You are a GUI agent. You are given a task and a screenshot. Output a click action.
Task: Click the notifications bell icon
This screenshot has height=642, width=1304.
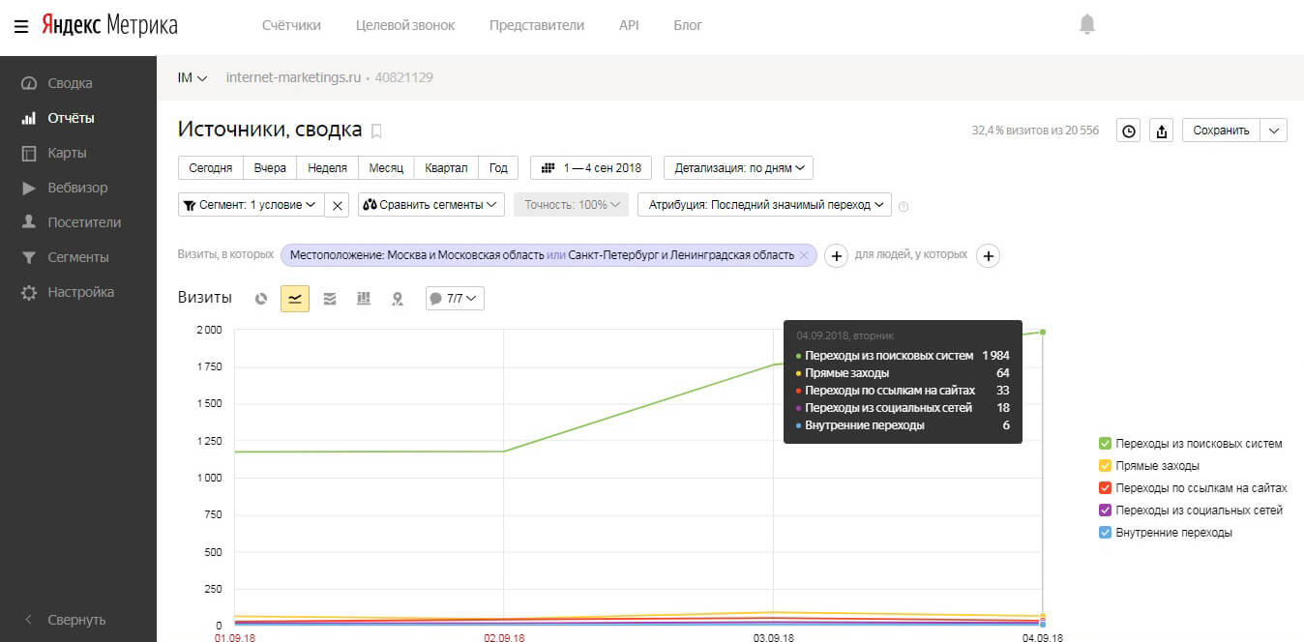click(1087, 25)
